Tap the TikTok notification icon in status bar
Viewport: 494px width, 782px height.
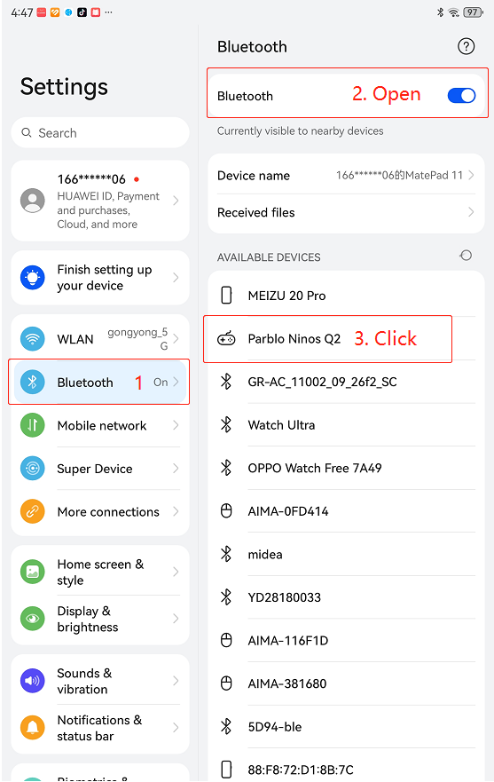pos(82,12)
